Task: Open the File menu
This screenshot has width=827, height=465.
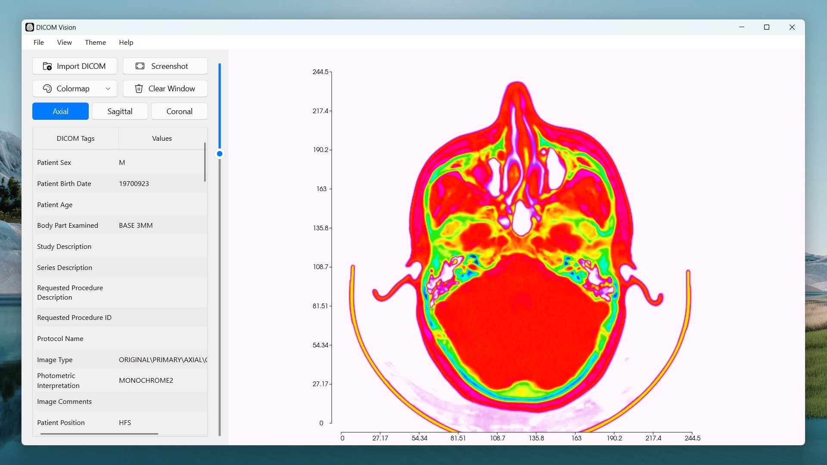Action: (x=39, y=43)
